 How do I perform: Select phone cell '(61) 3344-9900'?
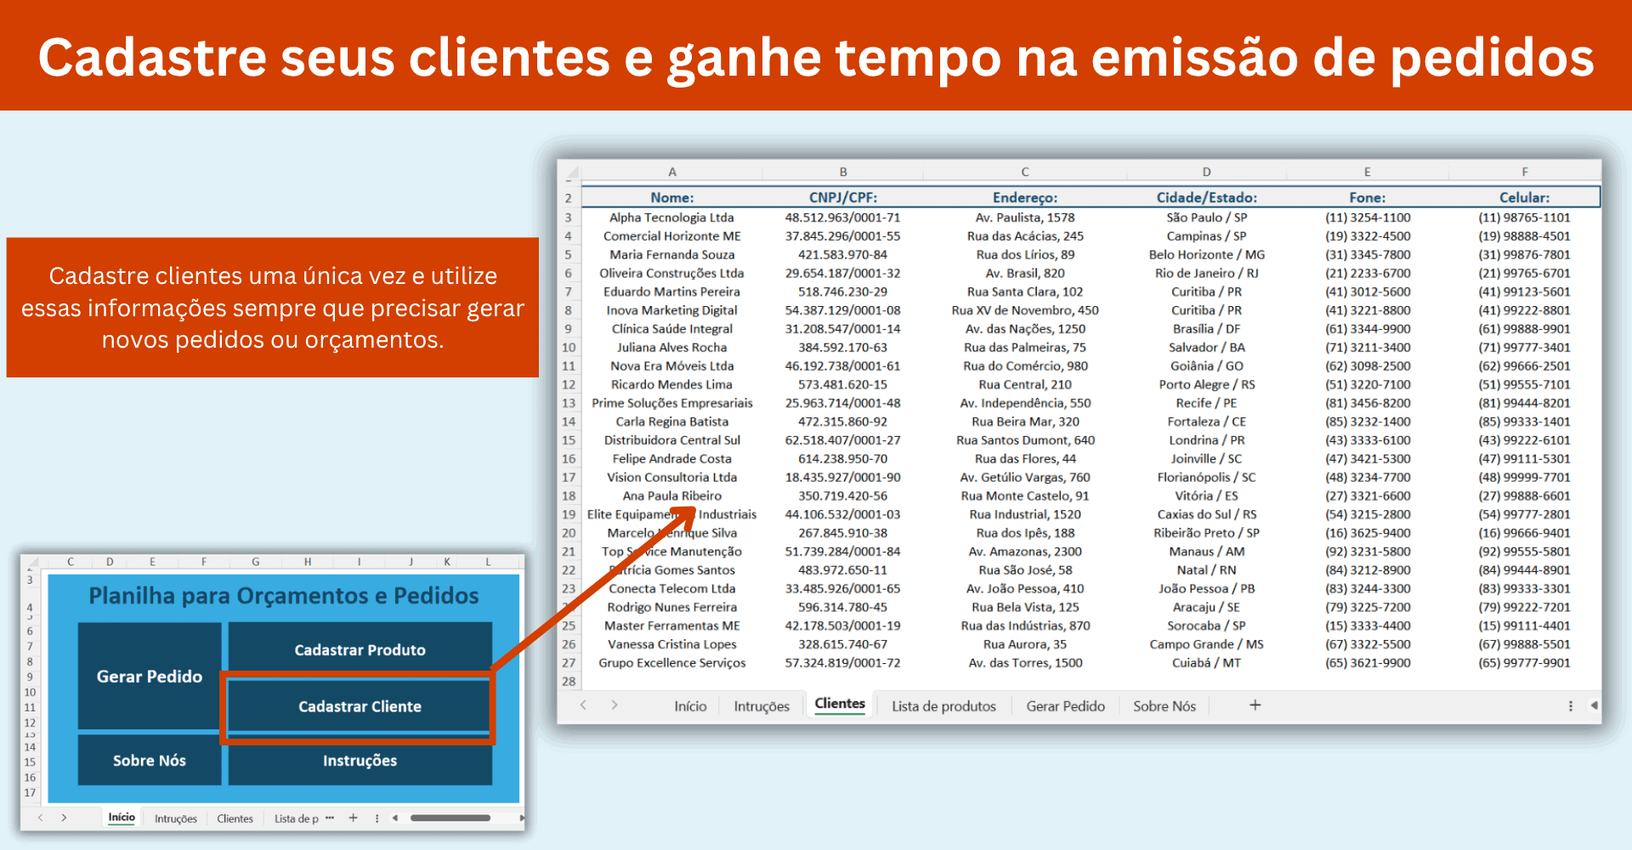(1367, 329)
